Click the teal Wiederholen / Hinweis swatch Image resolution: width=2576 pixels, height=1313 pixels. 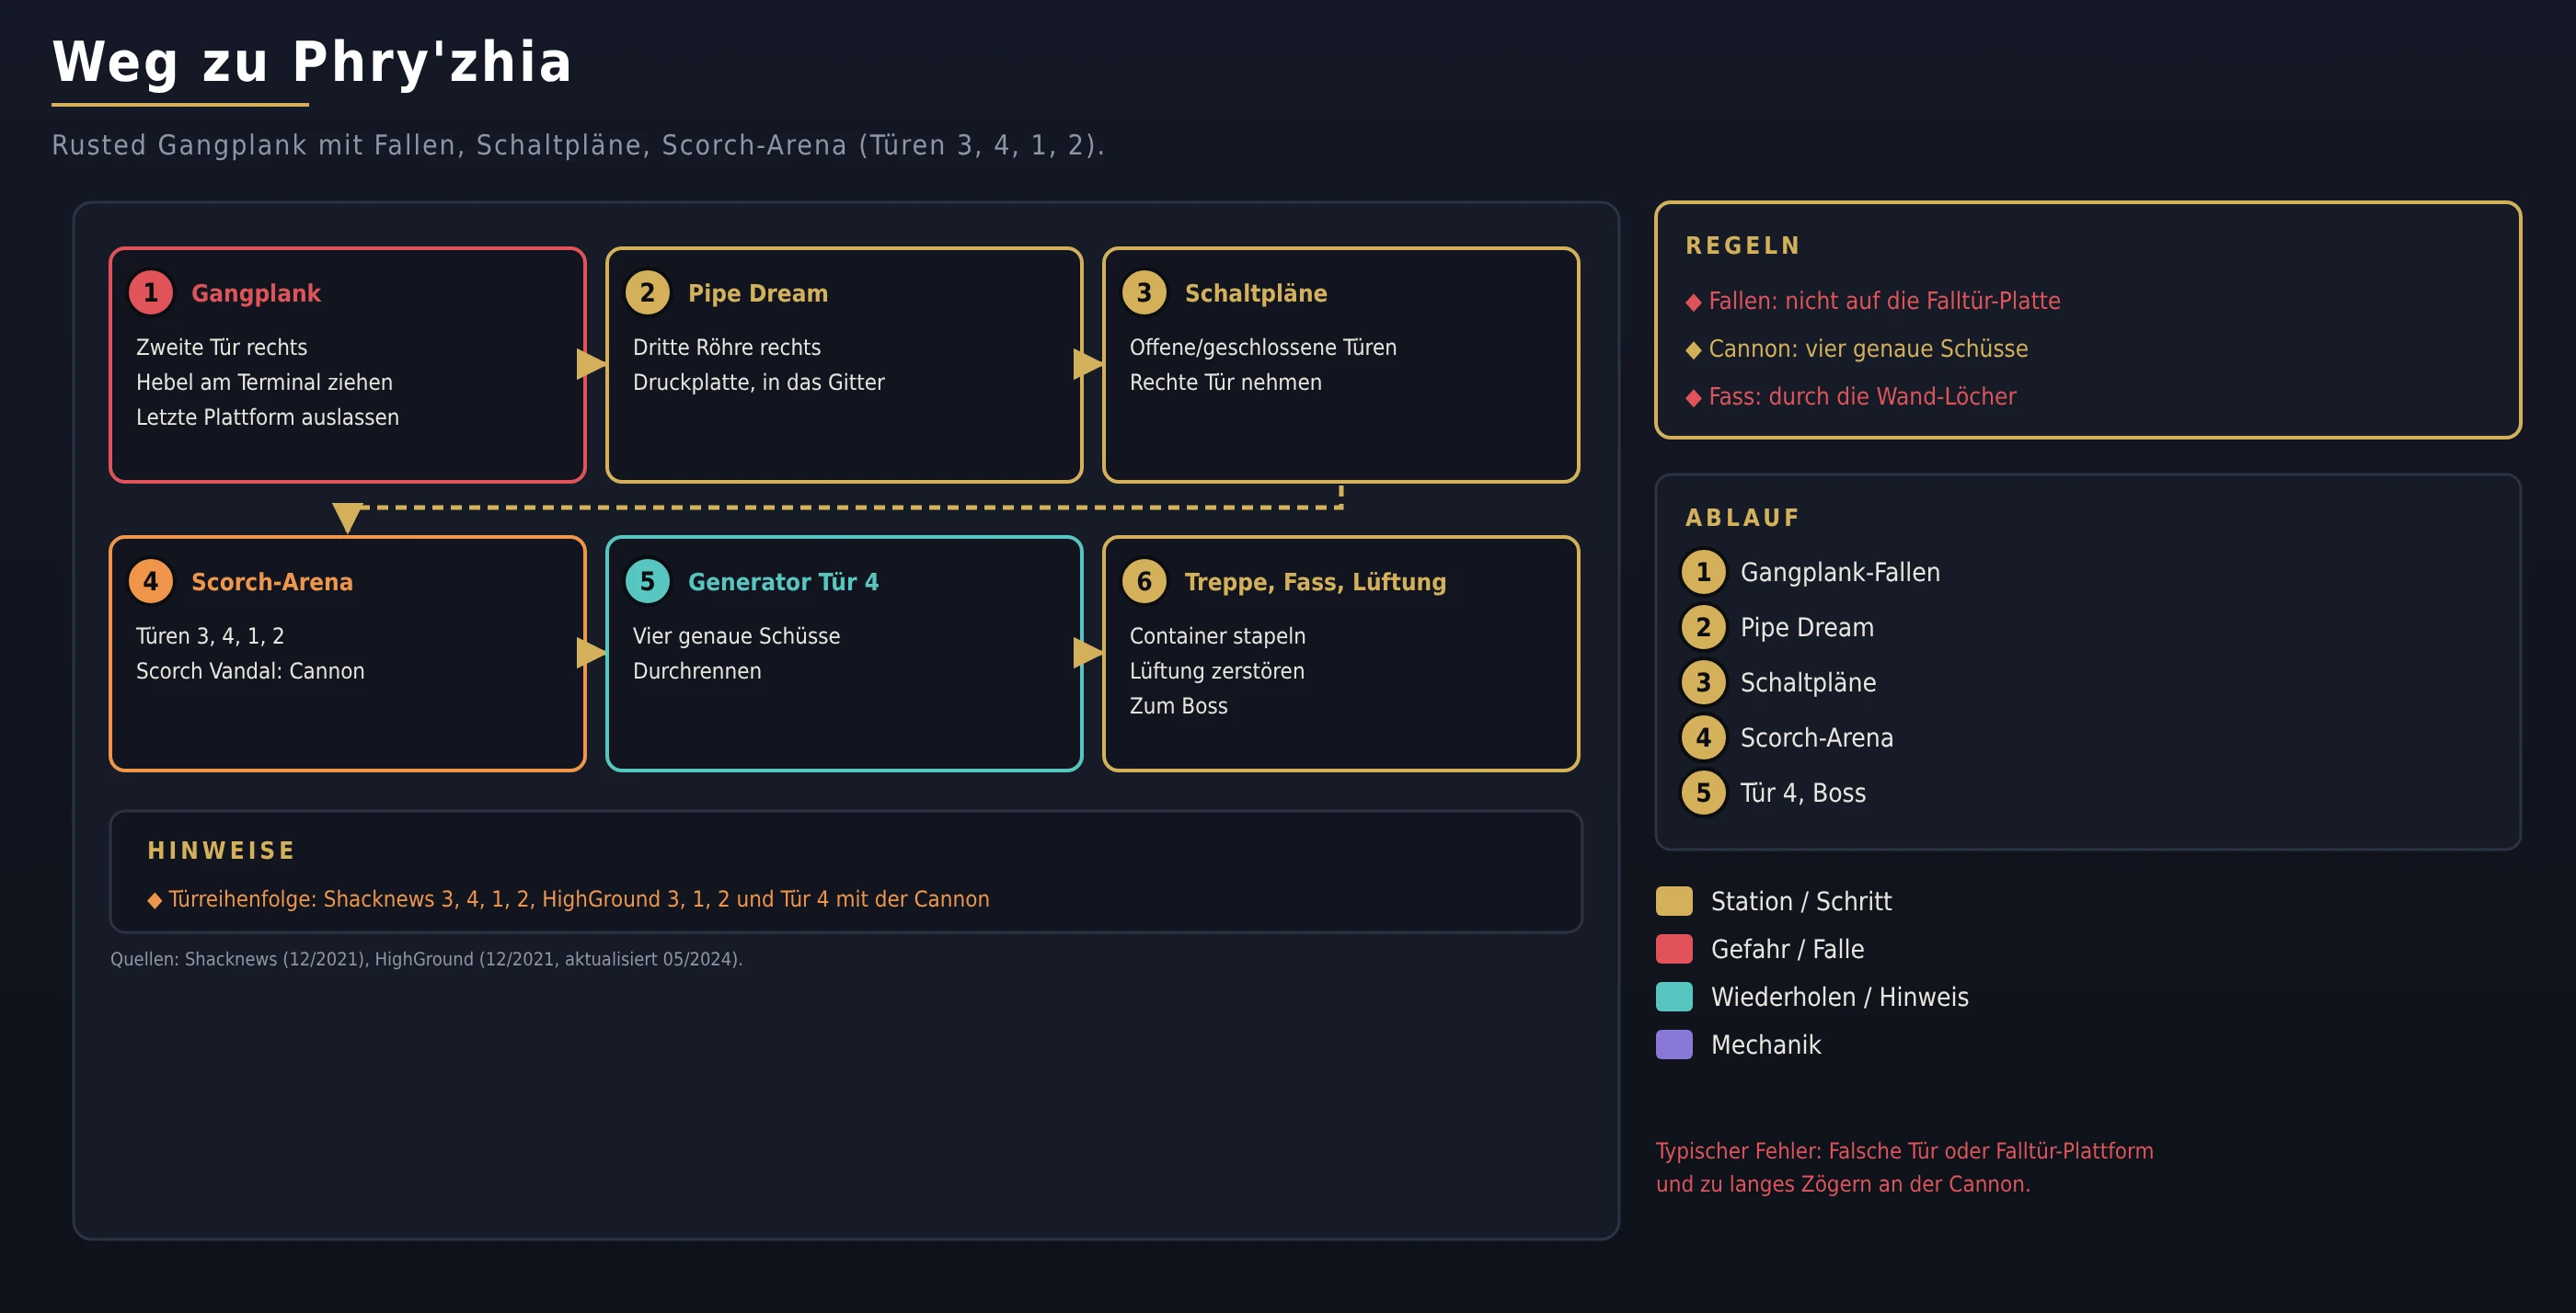[1674, 998]
